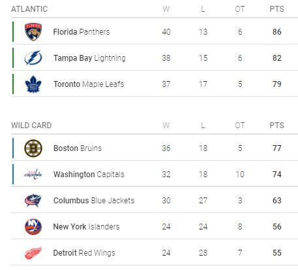Click the PTS header in Atlantic table
Image resolution: width=298 pixels, height=270 pixels.
tap(276, 9)
